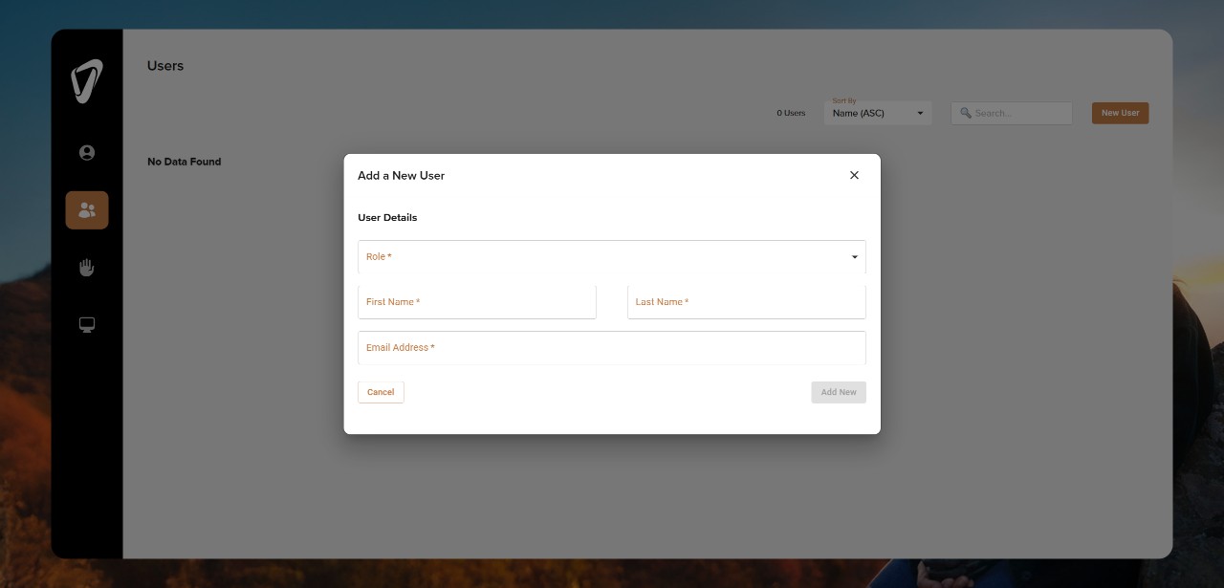Expand the Role dropdown in the dialog
This screenshot has height=588, width=1224.
coord(612,256)
